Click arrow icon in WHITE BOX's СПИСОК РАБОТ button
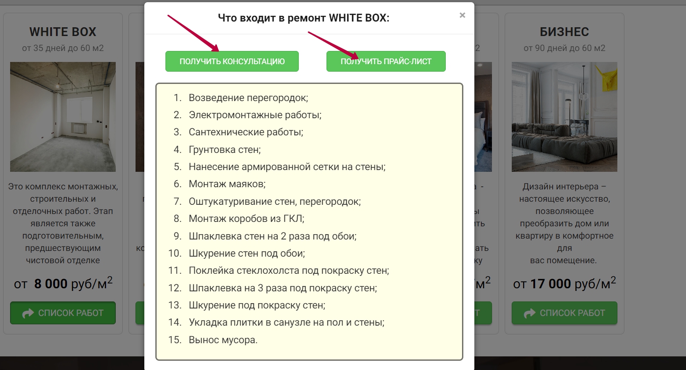This screenshot has height=370, width=686. click(x=28, y=313)
